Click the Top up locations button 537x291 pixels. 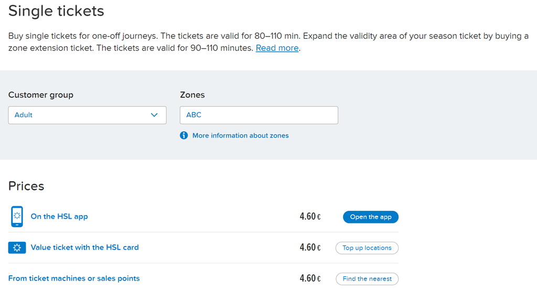pyautogui.click(x=367, y=248)
